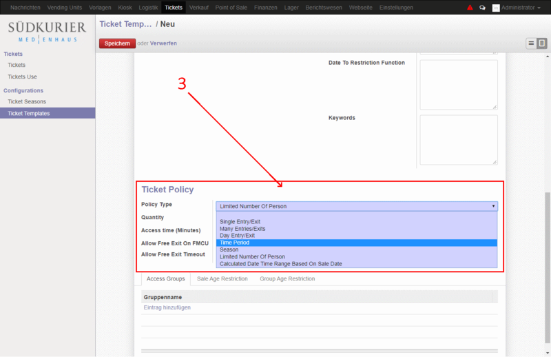Open Ticket Seasons in the sidebar
Image resolution: width=551 pixels, height=357 pixels.
click(27, 101)
